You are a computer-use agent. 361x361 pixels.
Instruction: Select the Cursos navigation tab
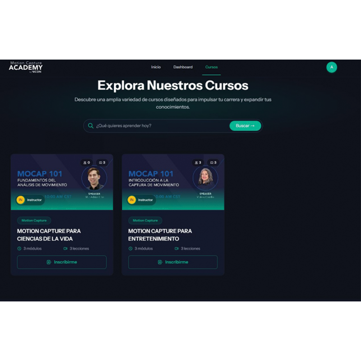tap(211, 67)
